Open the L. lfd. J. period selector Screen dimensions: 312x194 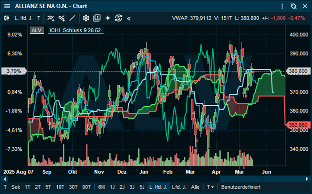coord(23,18)
